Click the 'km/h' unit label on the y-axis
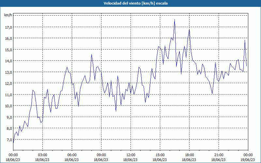 pyautogui.click(x=8, y=15)
